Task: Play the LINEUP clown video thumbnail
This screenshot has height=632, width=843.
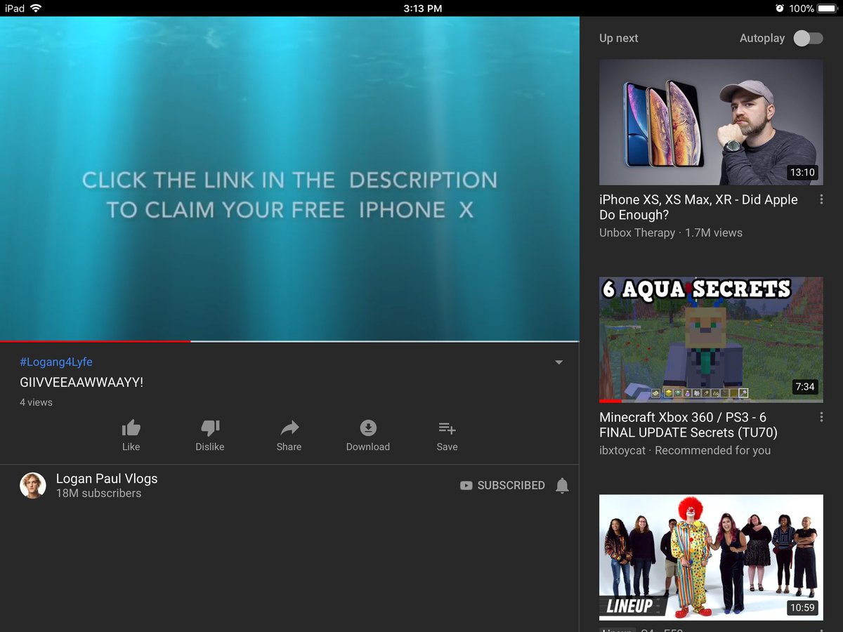Action: coord(711,558)
